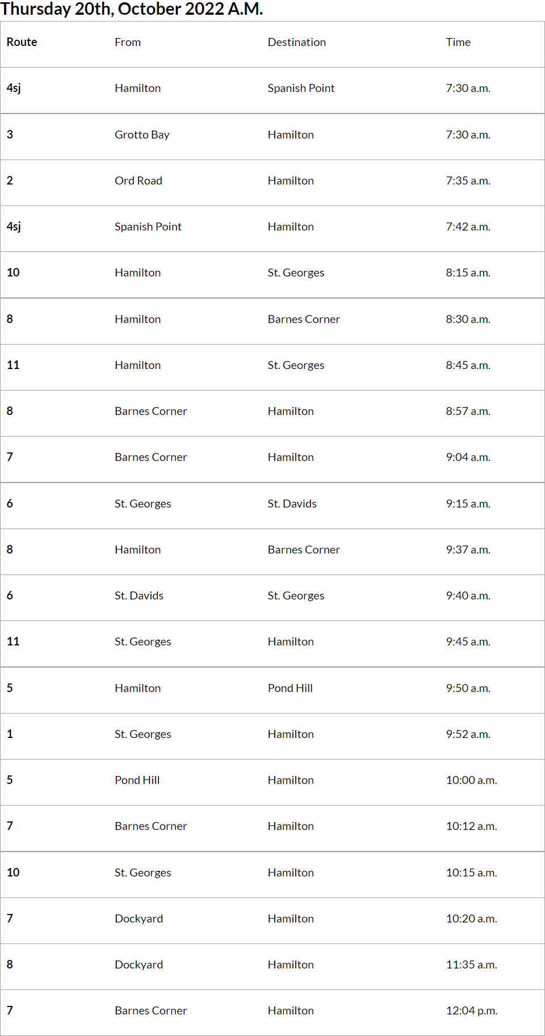Click the 7:35 a.m. time cell
Screen dimensions: 545x1036
tap(468, 181)
